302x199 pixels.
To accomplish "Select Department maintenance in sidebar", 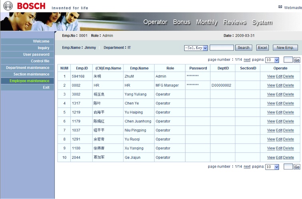I will click(x=28, y=68).
